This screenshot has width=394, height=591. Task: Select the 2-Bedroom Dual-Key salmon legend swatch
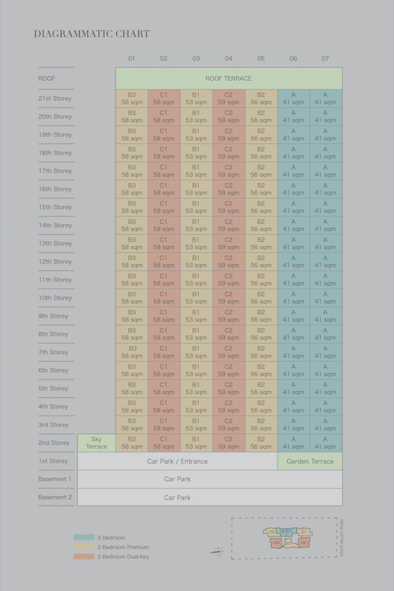pyautogui.click(x=84, y=556)
